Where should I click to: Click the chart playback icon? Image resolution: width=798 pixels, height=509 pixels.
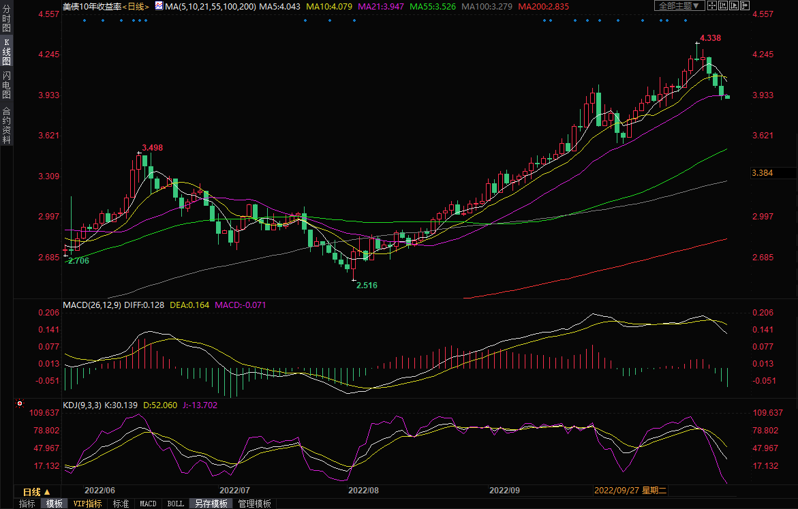pyautogui.click(x=735, y=5)
